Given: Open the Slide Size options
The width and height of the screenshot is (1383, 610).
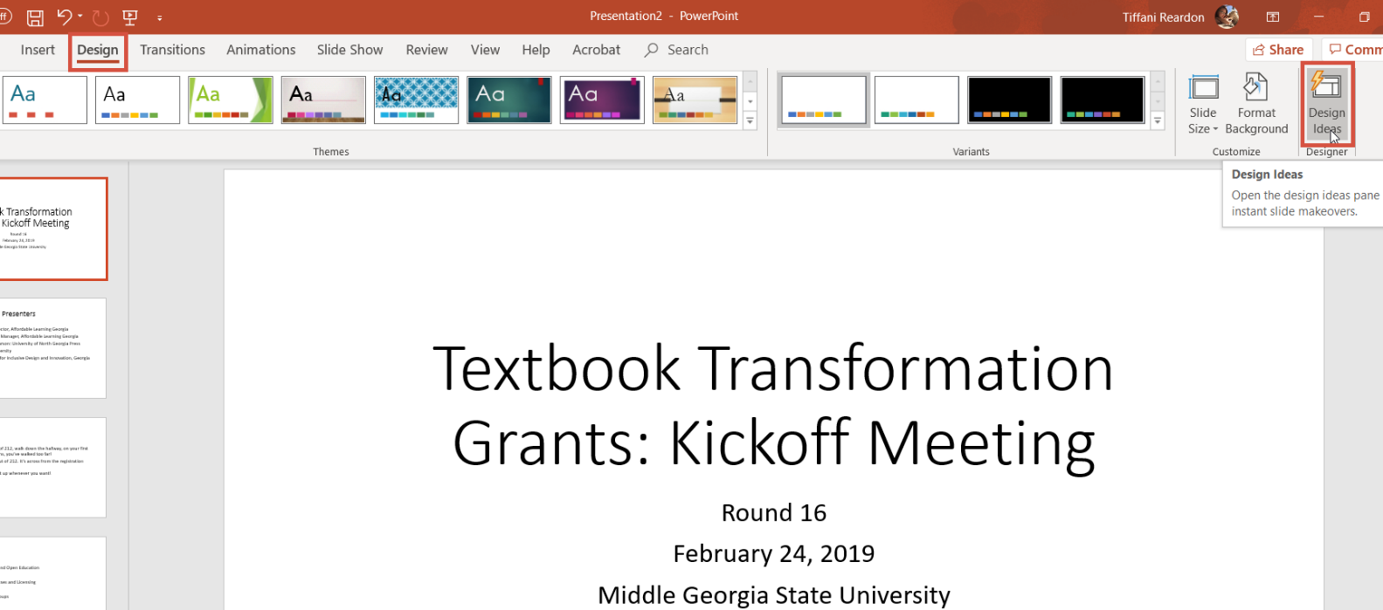Looking at the screenshot, I should pos(1203,105).
